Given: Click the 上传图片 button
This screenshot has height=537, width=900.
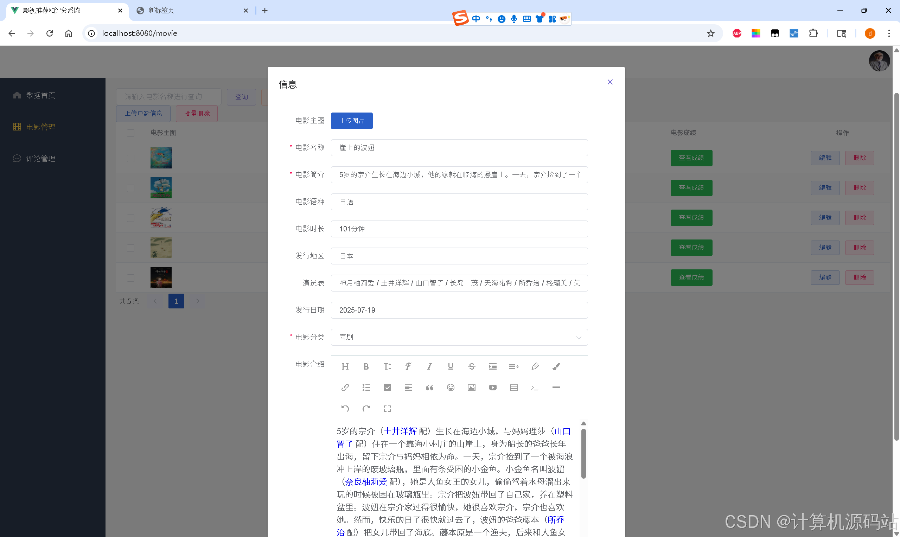Looking at the screenshot, I should (x=351, y=121).
